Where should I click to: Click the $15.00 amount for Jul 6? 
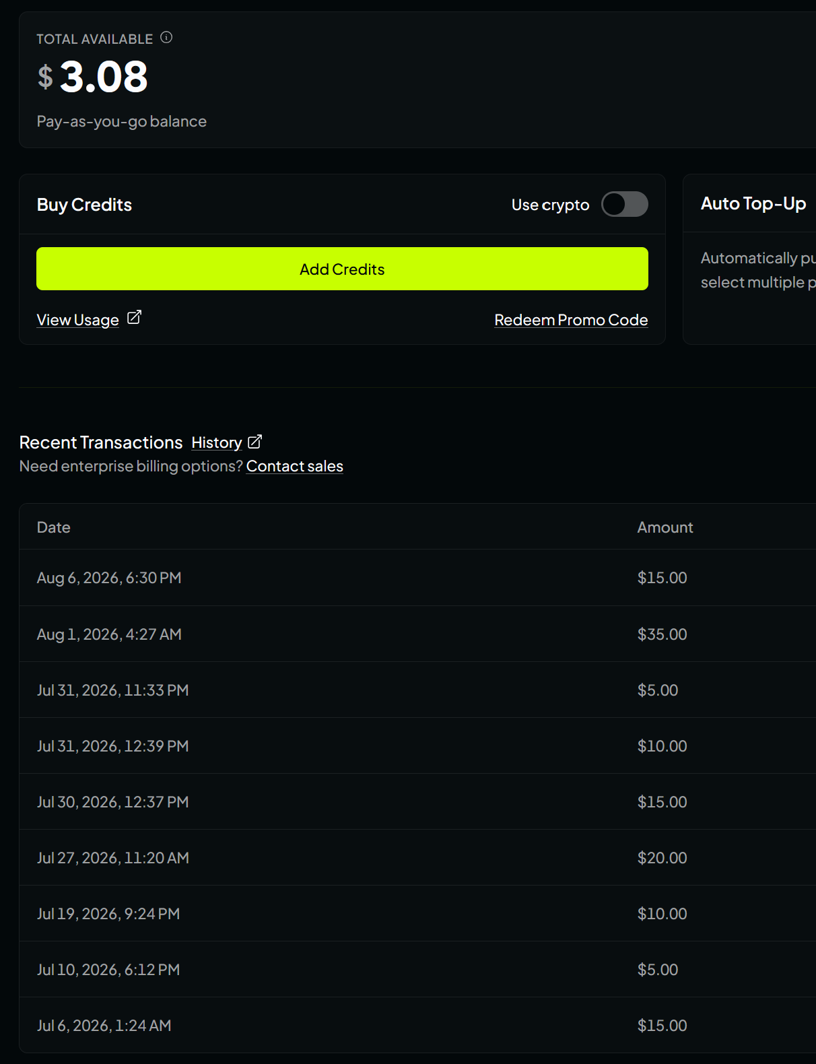click(662, 1026)
